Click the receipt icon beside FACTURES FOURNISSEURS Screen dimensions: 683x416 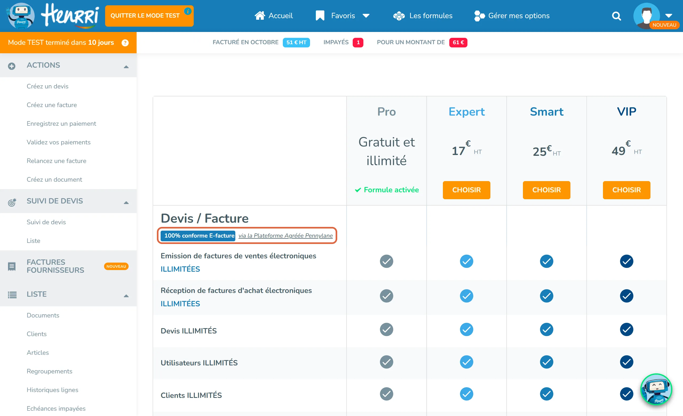[12, 266]
